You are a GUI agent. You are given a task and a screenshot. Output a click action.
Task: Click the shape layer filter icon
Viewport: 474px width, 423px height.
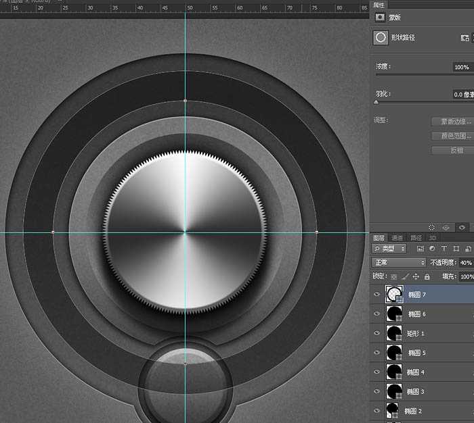coord(456,249)
